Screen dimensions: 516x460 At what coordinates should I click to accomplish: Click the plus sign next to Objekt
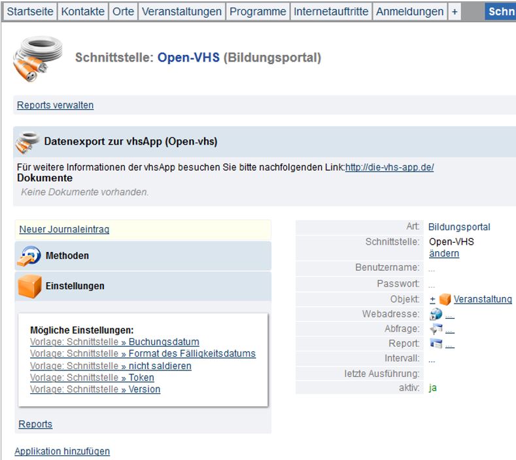pyautogui.click(x=432, y=299)
